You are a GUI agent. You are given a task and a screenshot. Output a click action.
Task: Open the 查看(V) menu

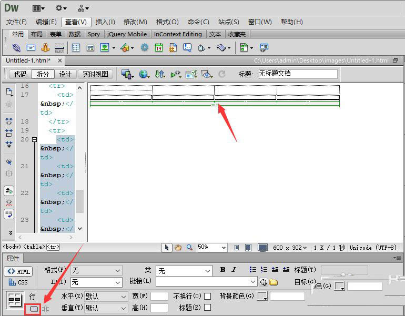[x=76, y=22]
